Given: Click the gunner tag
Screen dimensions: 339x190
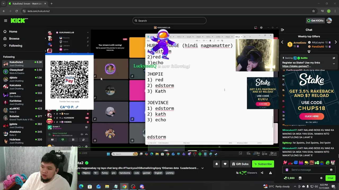Looking at the screenshot, I should pyautogui.click(x=146, y=173).
